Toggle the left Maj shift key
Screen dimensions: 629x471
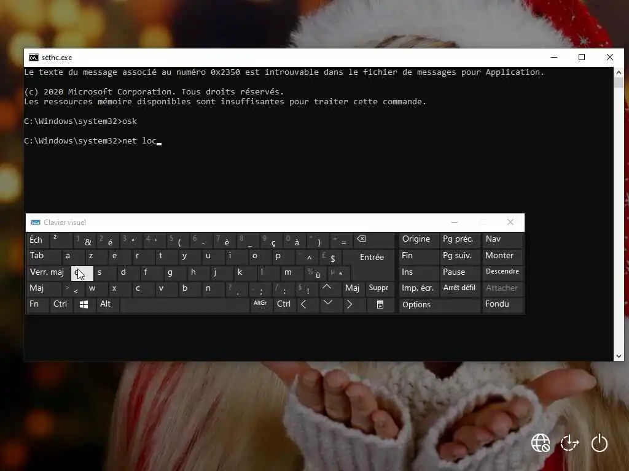[x=44, y=288]
